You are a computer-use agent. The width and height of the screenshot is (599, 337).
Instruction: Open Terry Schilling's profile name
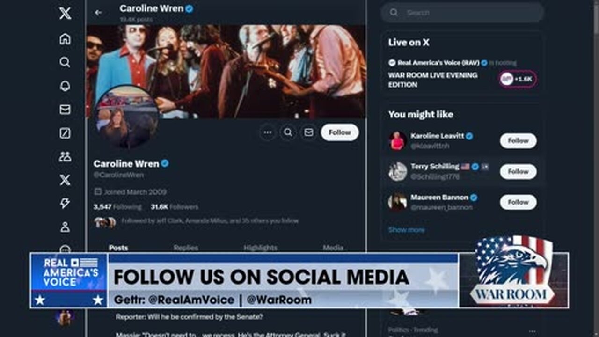pyautogui.click(x=435, y=166)
